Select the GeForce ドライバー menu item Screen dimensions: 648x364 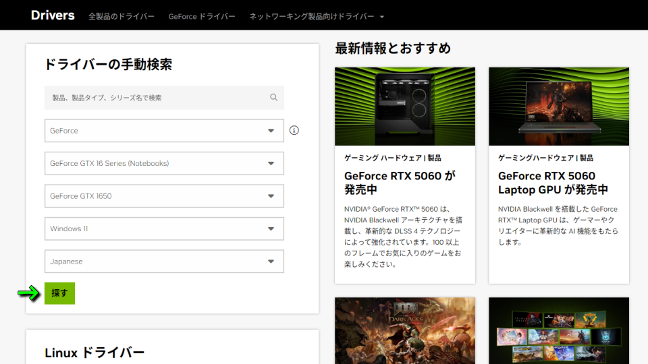tap(202, 16)
